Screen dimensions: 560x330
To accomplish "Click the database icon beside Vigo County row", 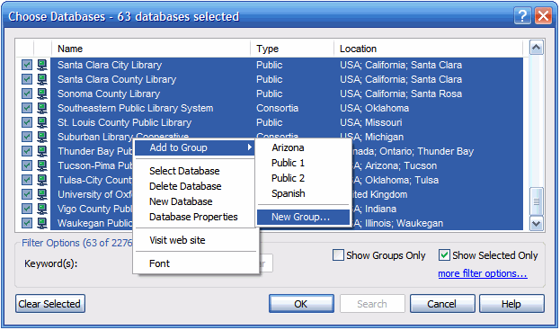I will tap(42, 209).
